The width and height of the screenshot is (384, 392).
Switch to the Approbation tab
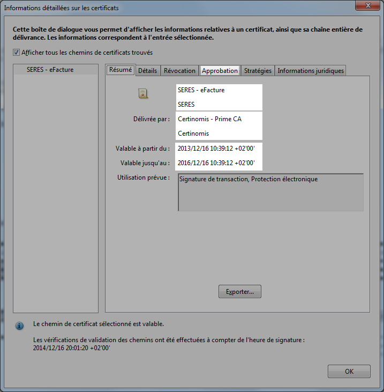click(220, 71)
